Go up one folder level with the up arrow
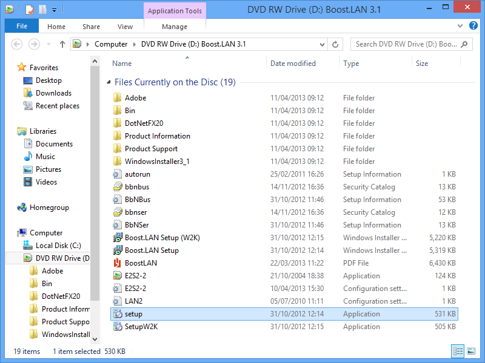Image resolution: width=485 pixels, height=363 pixels. click(62, 44)
